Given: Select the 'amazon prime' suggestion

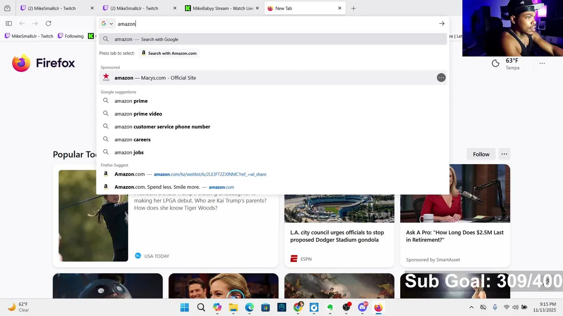Looking at the screenshot, I should tap(273, 101).
